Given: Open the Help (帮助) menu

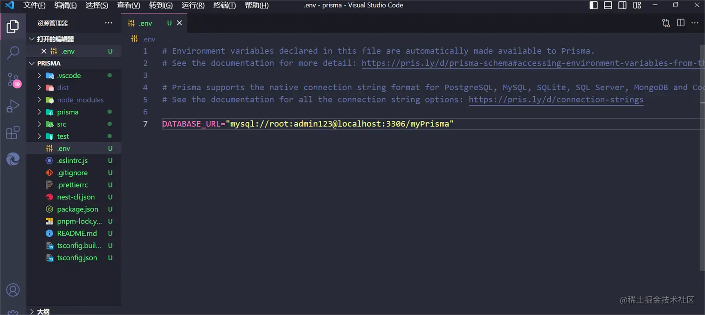Looking at the screenshot, I should pyautogui.click(x=257, y=5).
